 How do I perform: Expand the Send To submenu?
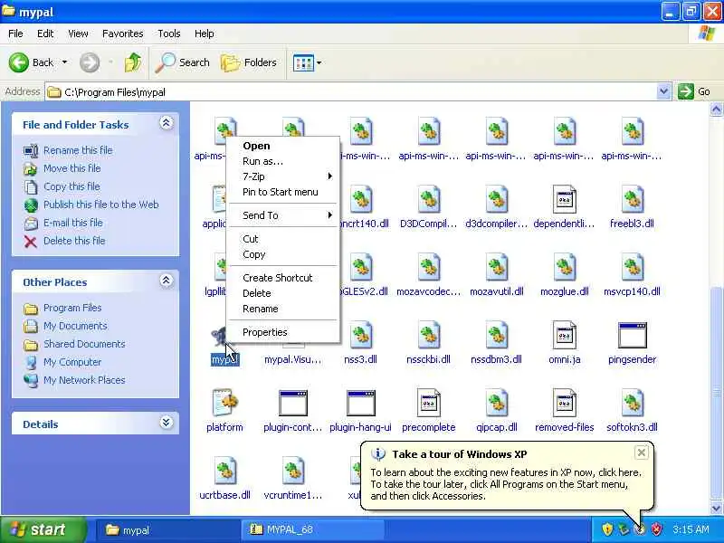click(282, 215)
